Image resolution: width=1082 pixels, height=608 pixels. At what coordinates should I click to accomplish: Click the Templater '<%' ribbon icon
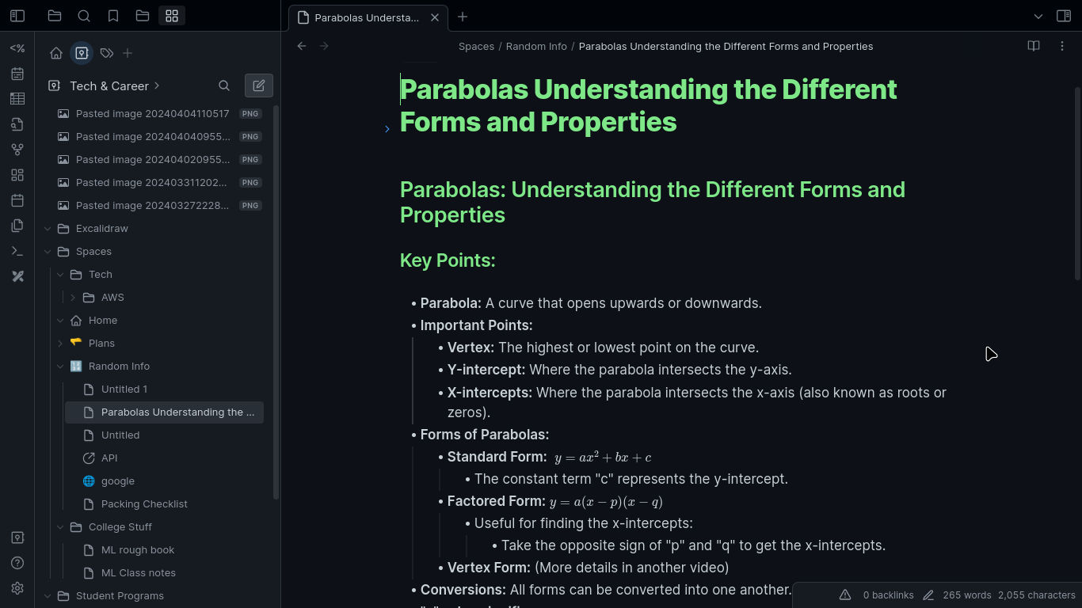tap(17, 48)
